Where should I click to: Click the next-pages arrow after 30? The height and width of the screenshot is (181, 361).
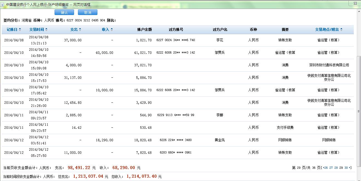click(x=350, y=168)
